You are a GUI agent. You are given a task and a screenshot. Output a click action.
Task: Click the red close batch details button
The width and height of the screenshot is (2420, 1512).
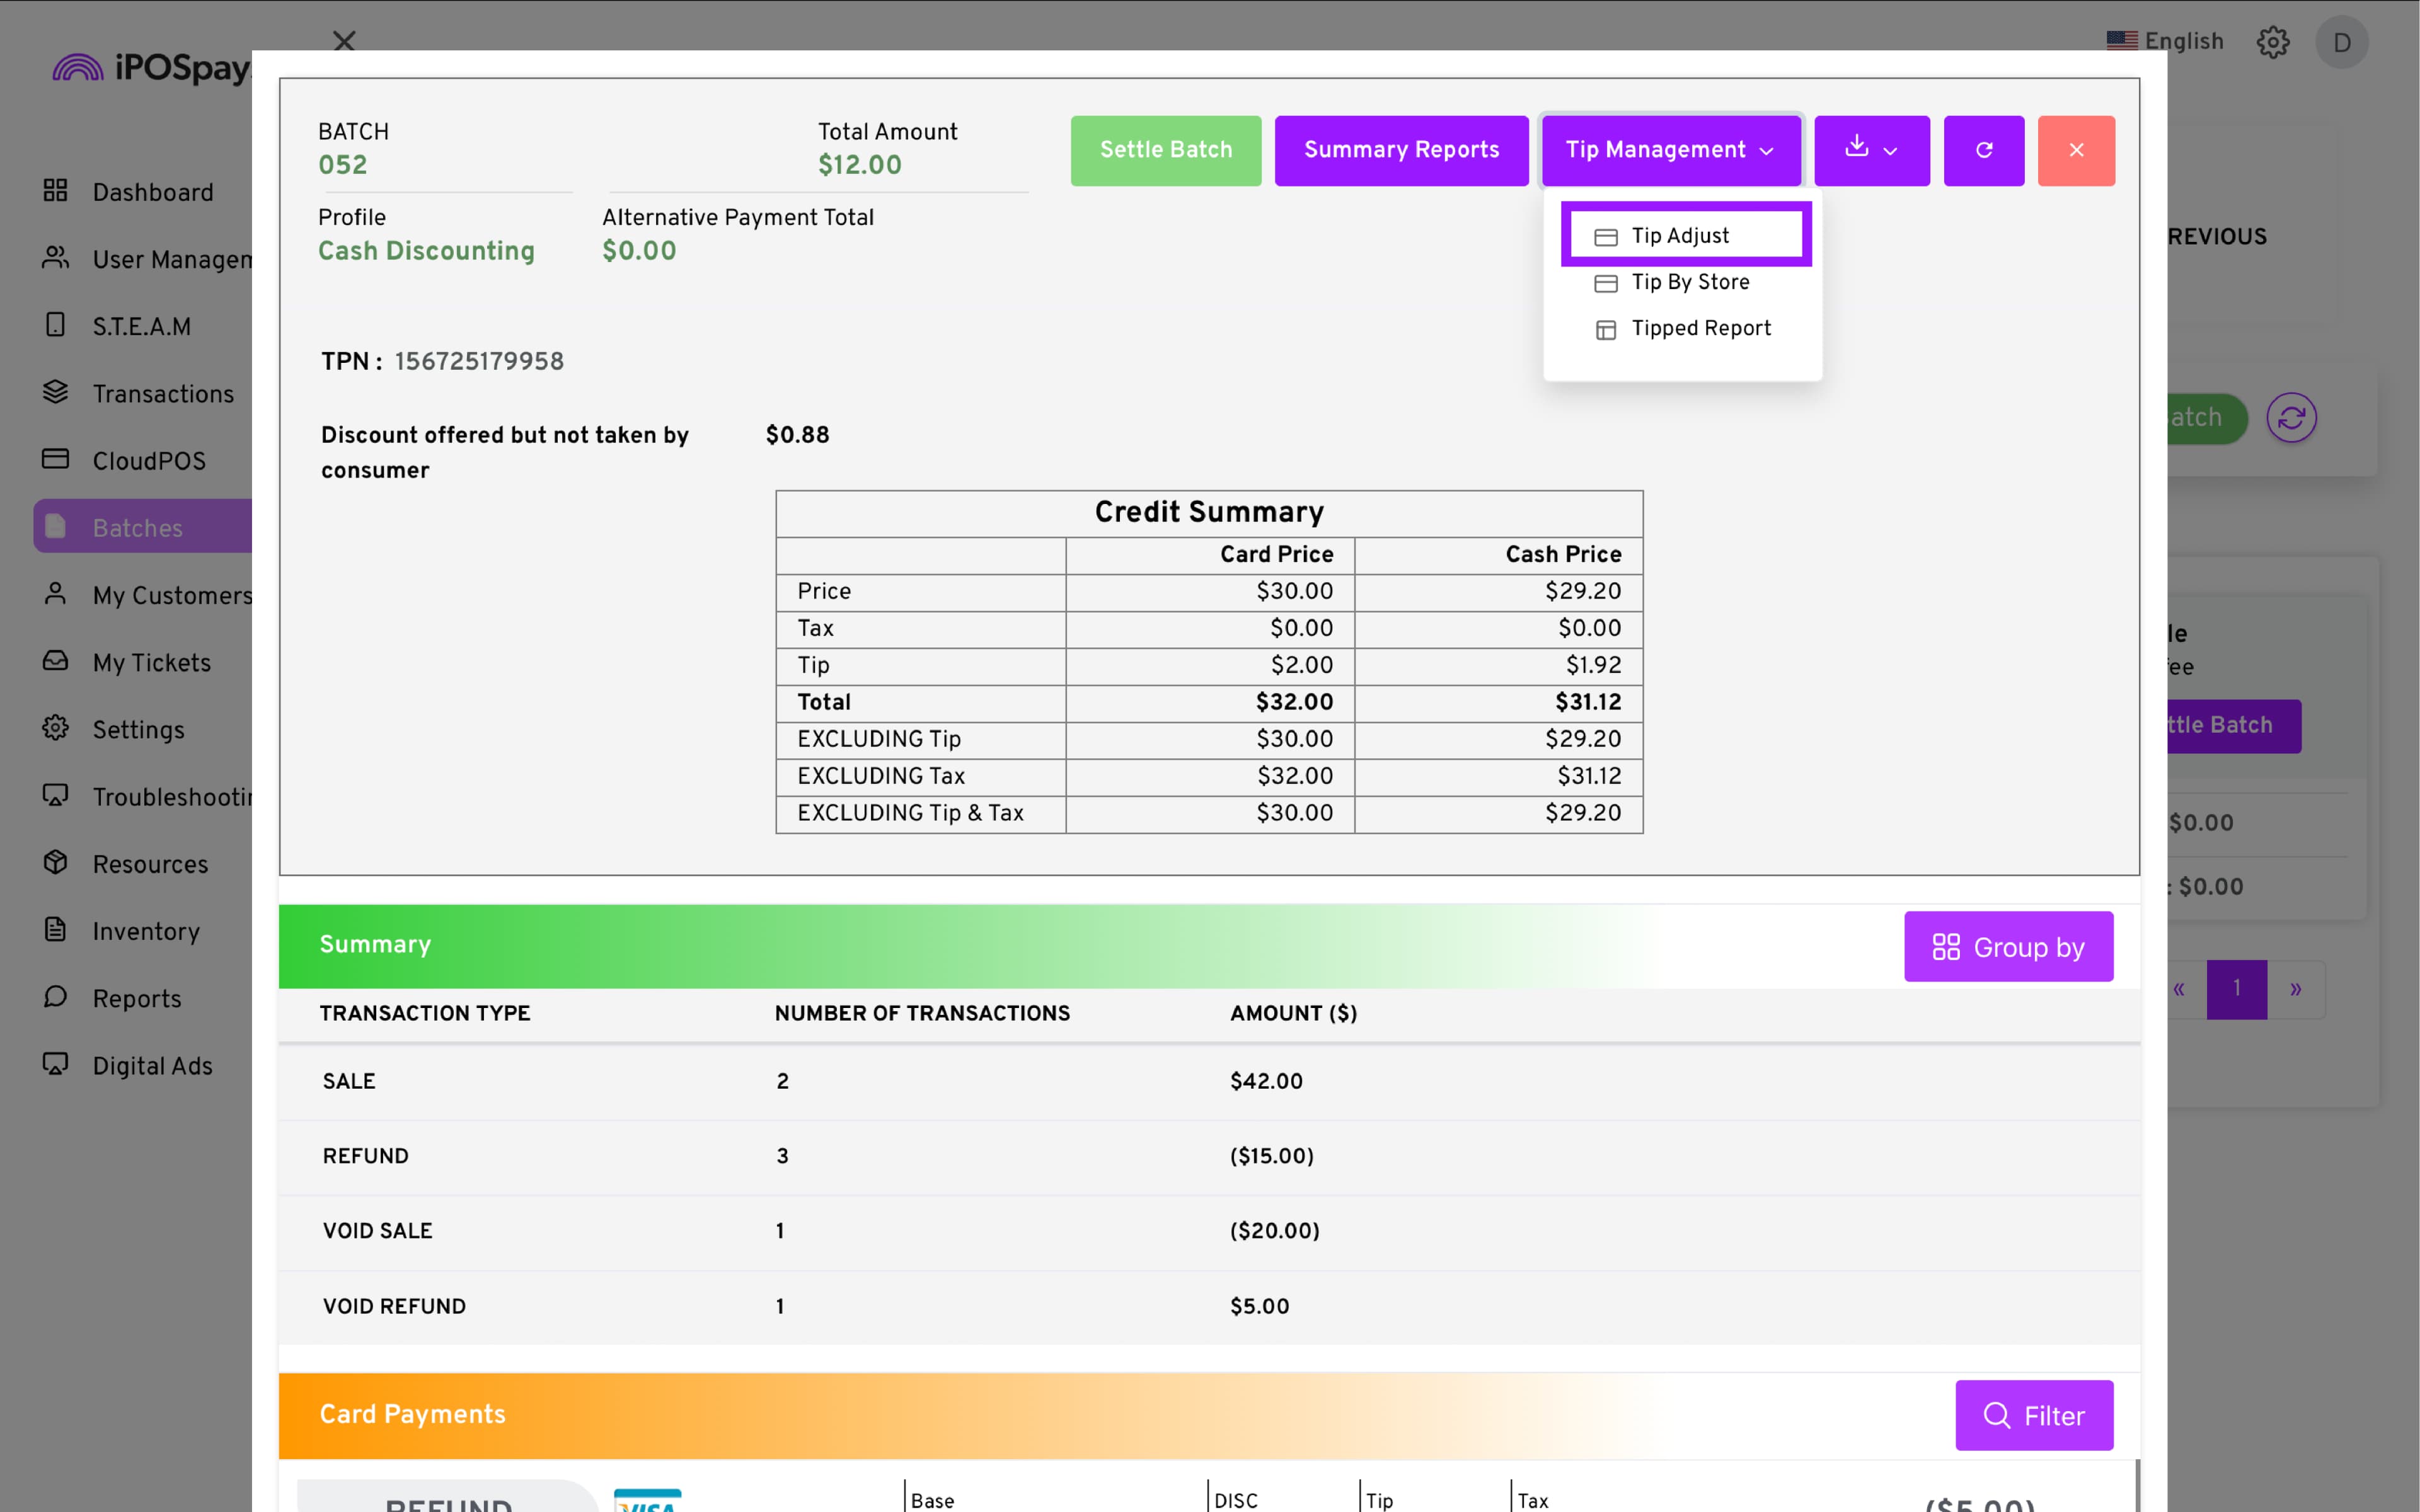[x=2076, y=150]
